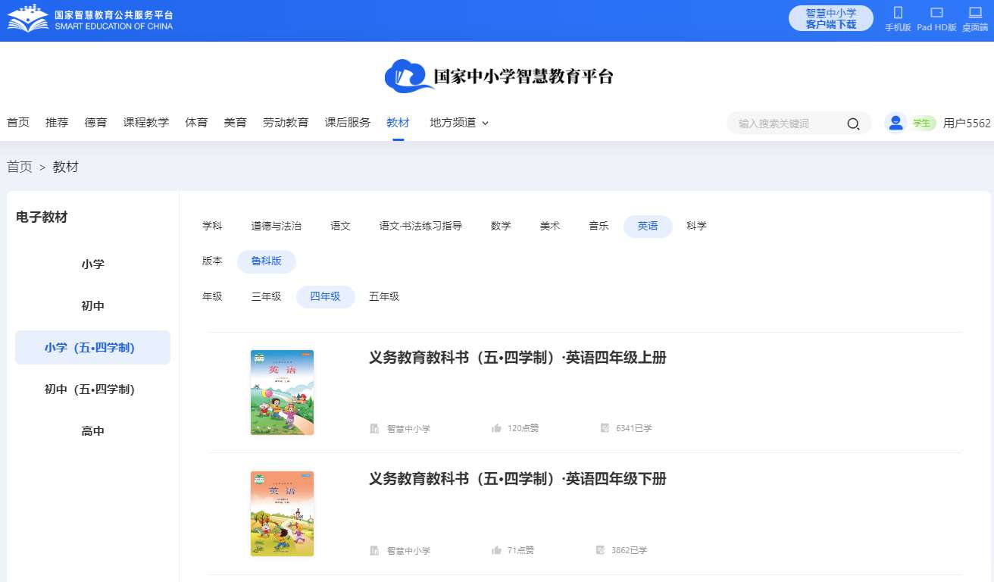Filter by subject 美术

(550, 226)
